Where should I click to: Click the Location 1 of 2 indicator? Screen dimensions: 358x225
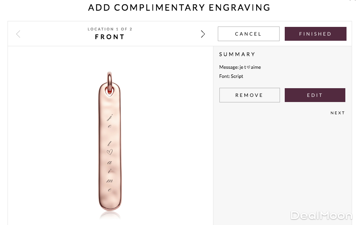(x=110, y=29)
